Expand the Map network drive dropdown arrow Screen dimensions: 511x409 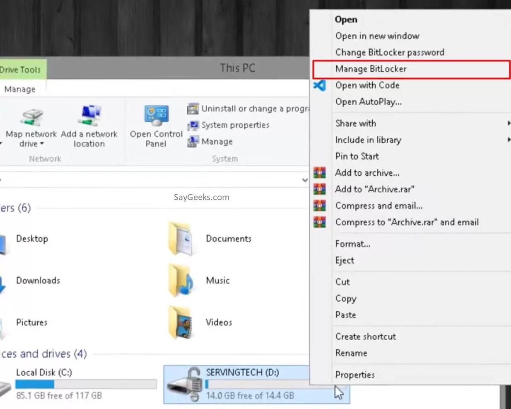42,144
